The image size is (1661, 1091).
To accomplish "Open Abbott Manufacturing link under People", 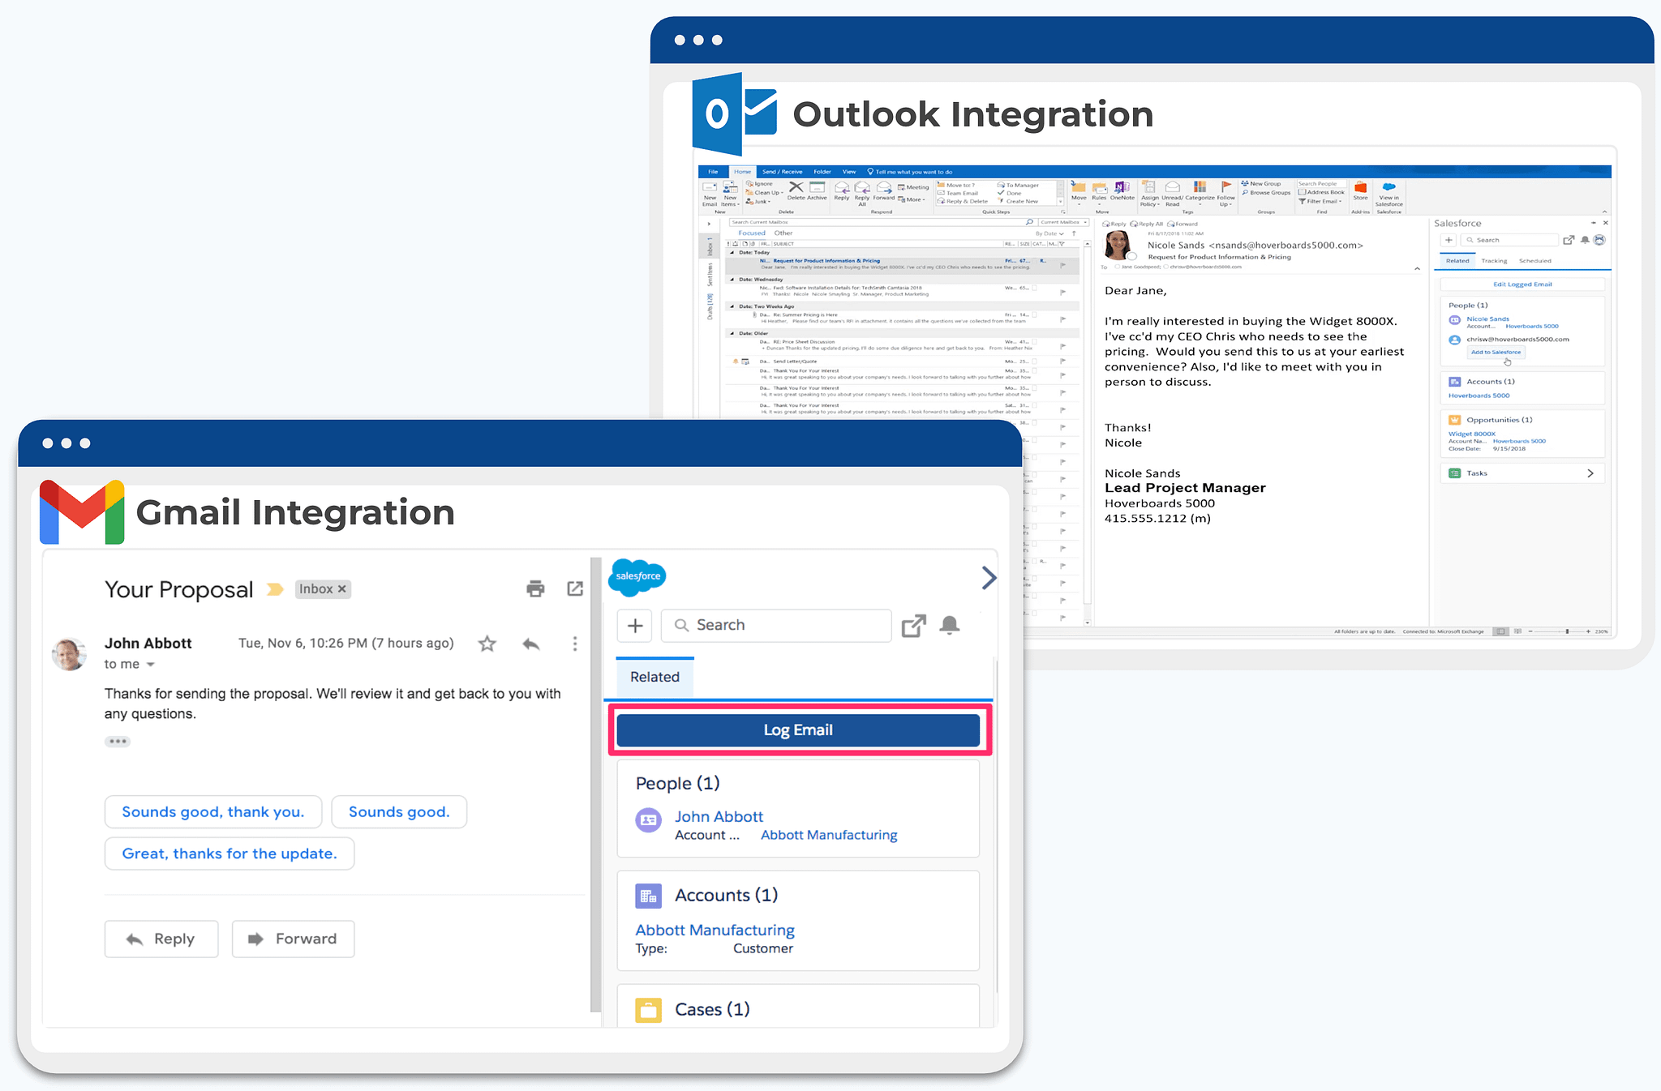I will click(829, 836).
